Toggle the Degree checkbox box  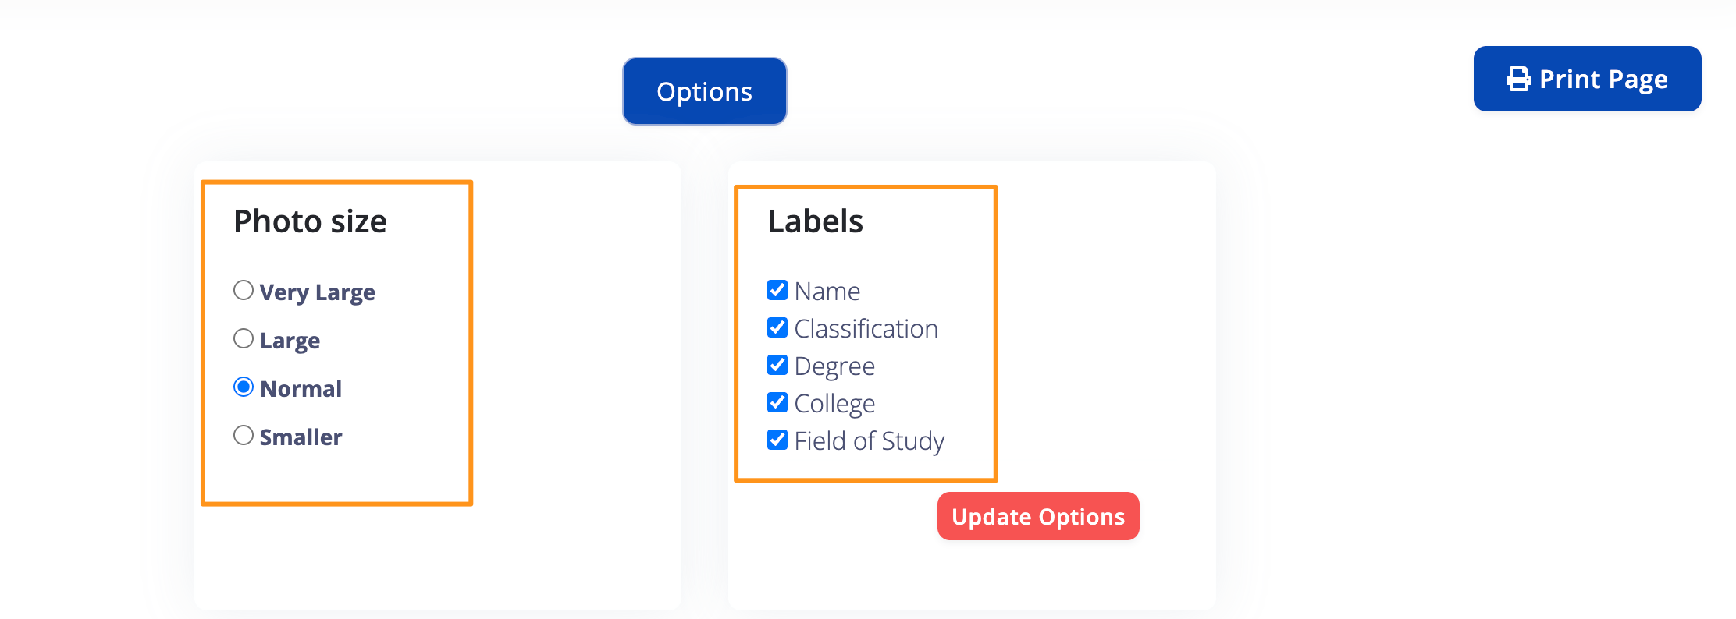coord(777,366)
